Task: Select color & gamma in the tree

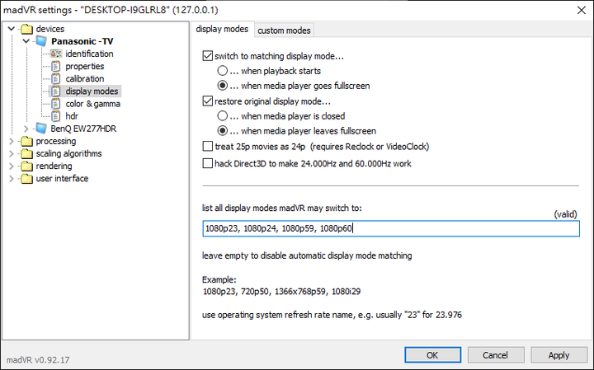Action: (92, 104)
